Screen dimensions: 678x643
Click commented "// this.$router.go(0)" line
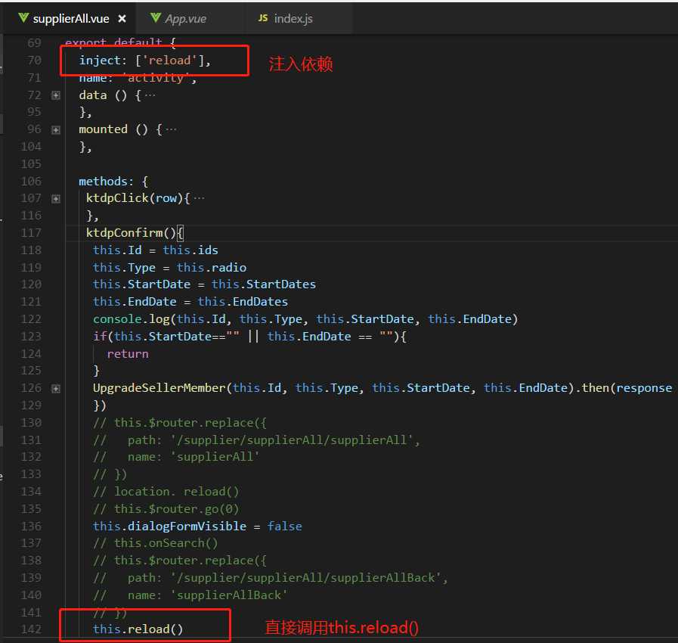[x=166, y=509]
